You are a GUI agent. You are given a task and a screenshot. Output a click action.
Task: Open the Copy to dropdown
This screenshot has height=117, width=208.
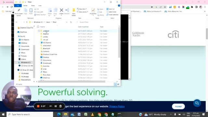55,15
